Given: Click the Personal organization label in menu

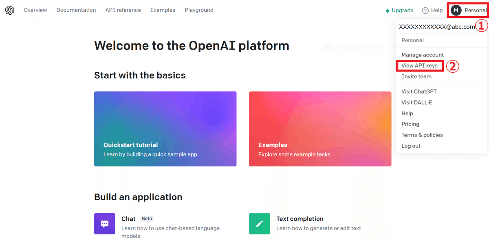Looking at the screenshot, I should (412, 40).
